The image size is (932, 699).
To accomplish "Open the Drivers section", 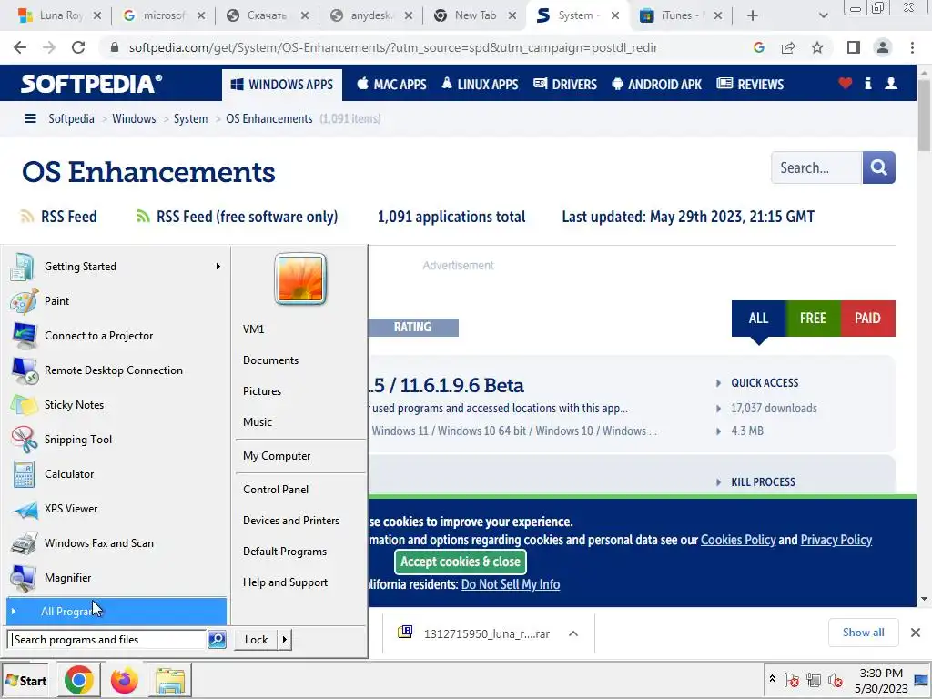I will (x=565, y=85).
